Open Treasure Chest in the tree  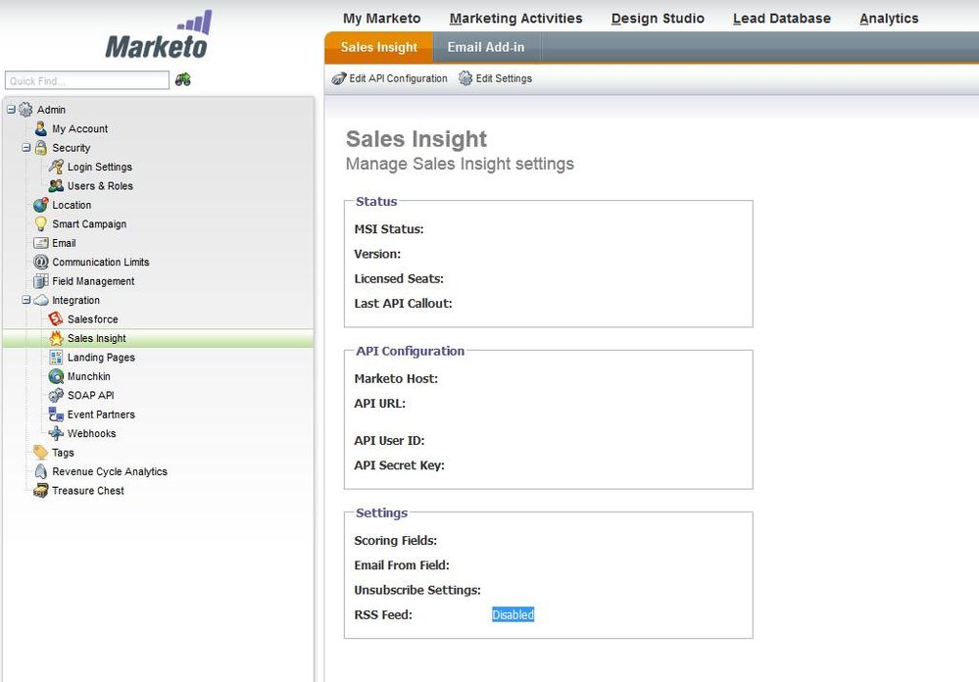coord(88,490)
